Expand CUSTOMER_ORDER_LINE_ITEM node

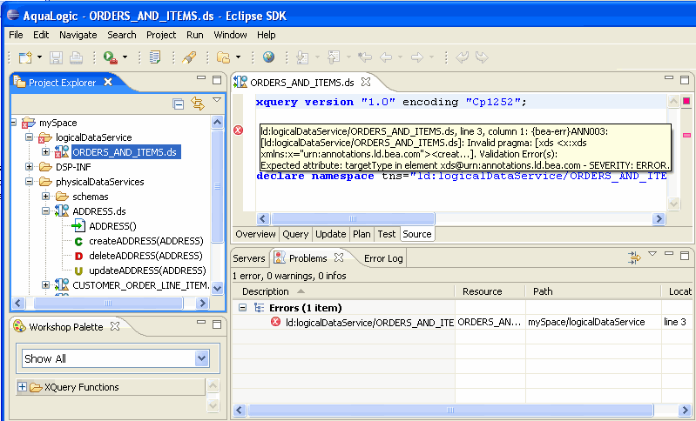click(x=45, y=284)
